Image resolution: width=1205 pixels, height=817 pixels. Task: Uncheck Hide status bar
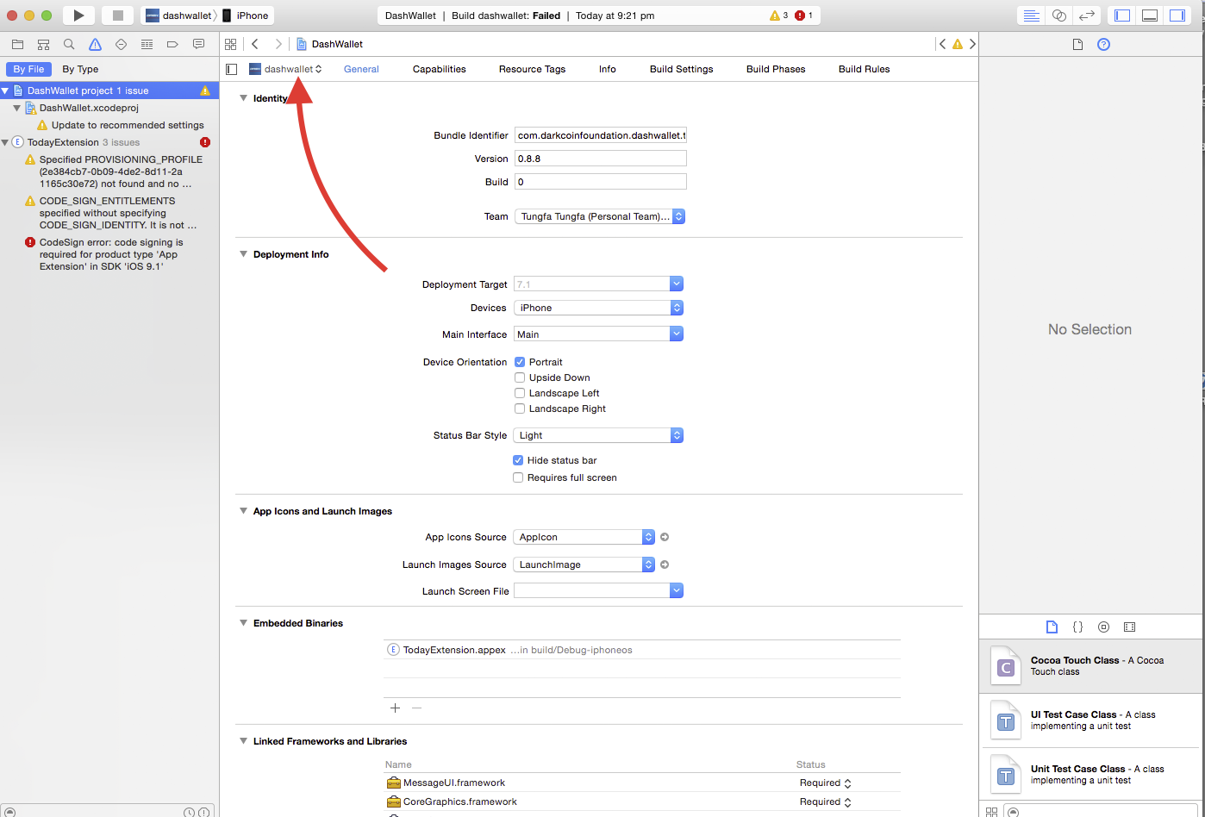pyautogui.click(x=518, y=460)
